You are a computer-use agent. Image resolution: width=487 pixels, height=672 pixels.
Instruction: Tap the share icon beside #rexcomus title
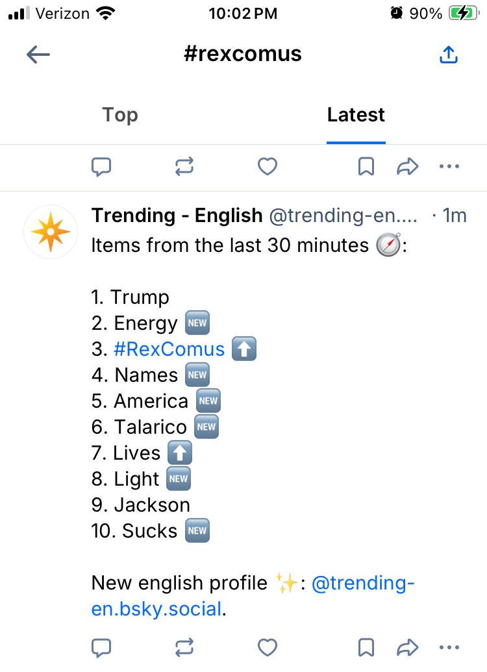point(449,55)
